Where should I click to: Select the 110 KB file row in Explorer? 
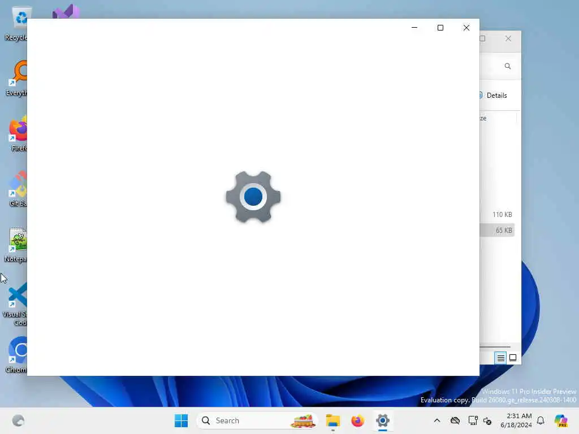(x=498, y=214)
